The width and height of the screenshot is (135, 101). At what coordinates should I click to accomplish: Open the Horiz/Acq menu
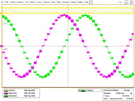(x=20, y=2)
